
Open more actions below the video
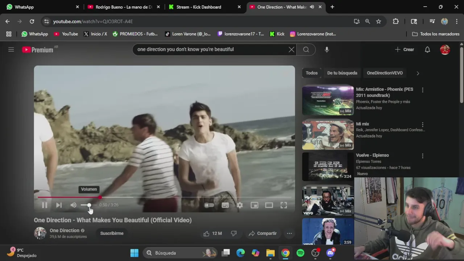[x=289, y=233]
